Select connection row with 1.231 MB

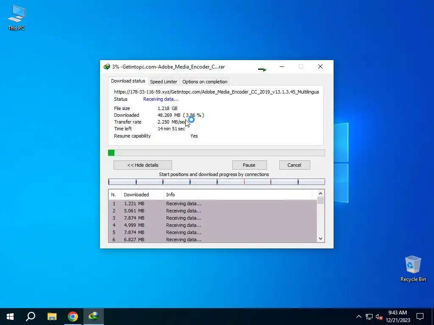pos(213,204)
